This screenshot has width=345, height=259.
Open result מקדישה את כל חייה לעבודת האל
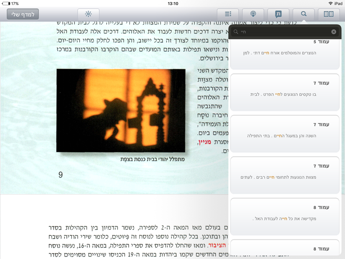pyautogui.click(x=285, y=217)
